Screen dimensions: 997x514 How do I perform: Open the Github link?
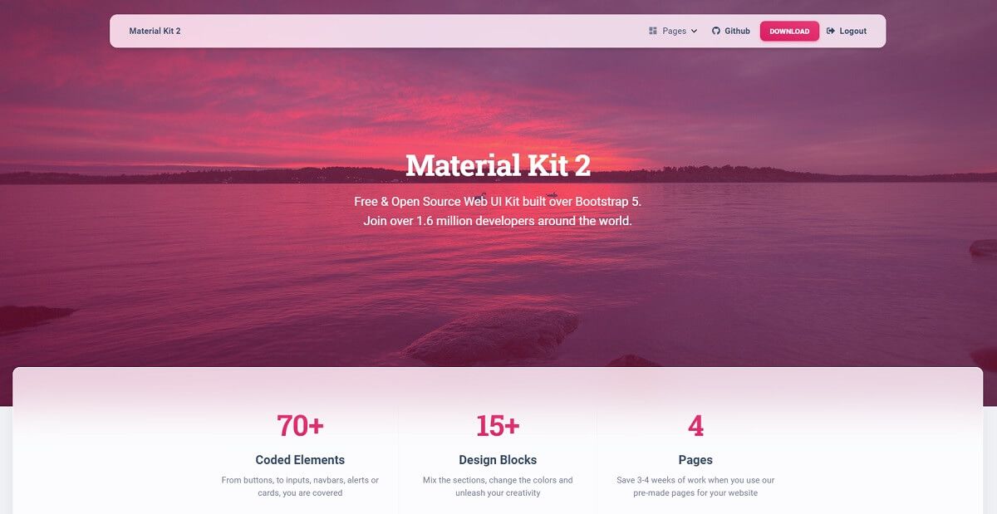[x=731, y=31]
